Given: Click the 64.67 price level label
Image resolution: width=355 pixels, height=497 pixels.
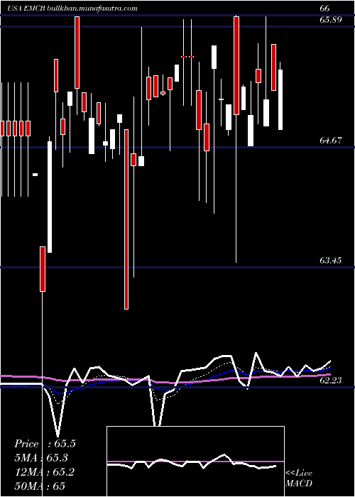Looking at the screenshot, I should [x=331, y=140].
